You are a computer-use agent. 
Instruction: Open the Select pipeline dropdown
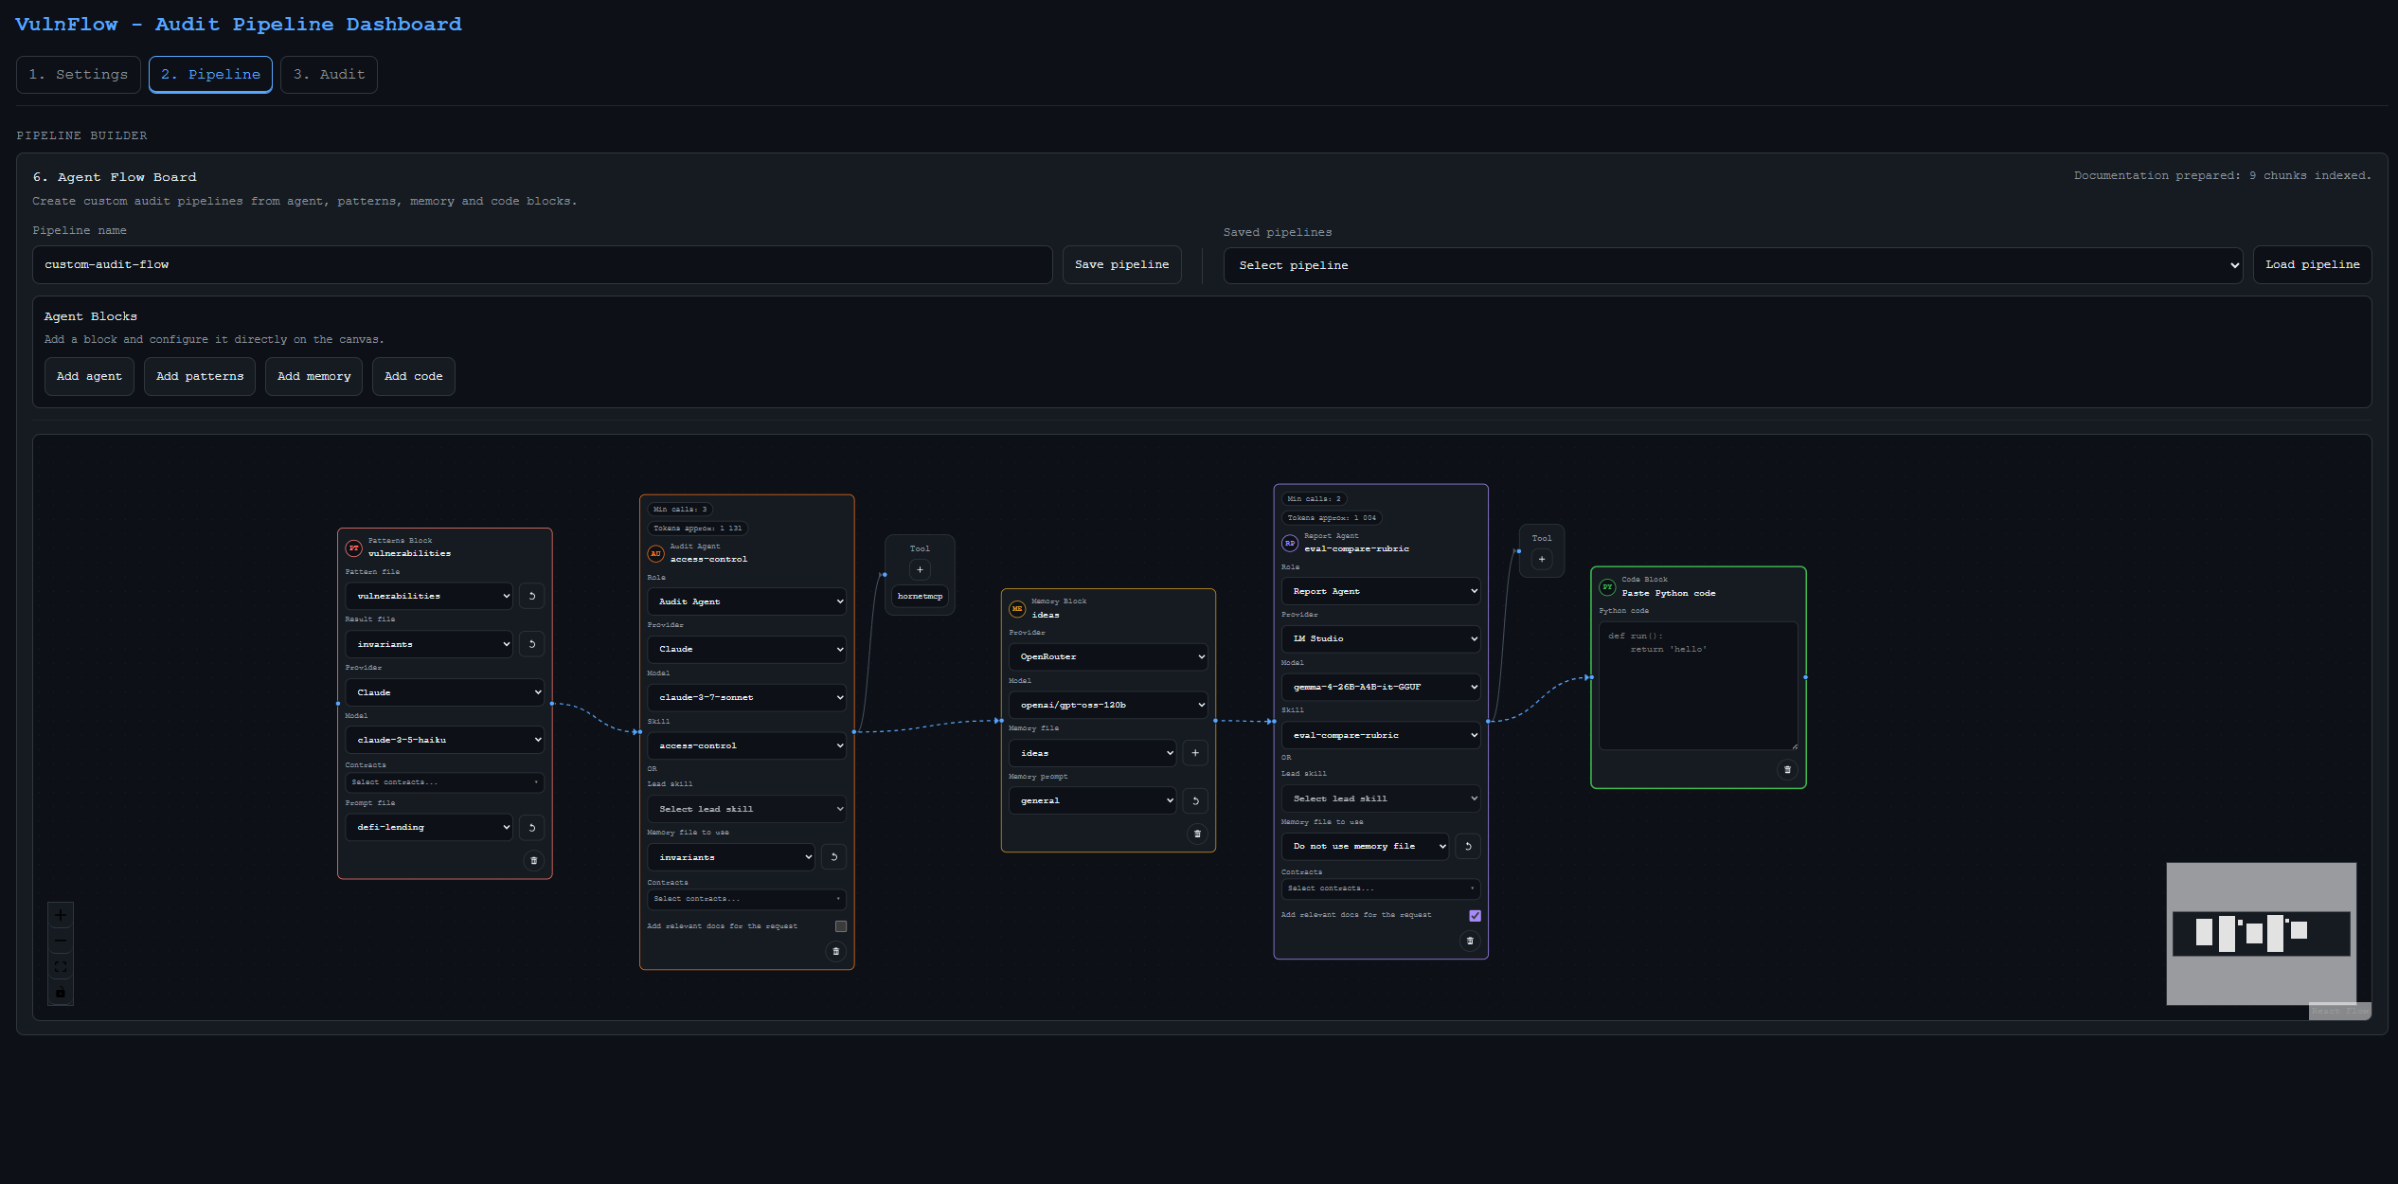coord(1732,265)
